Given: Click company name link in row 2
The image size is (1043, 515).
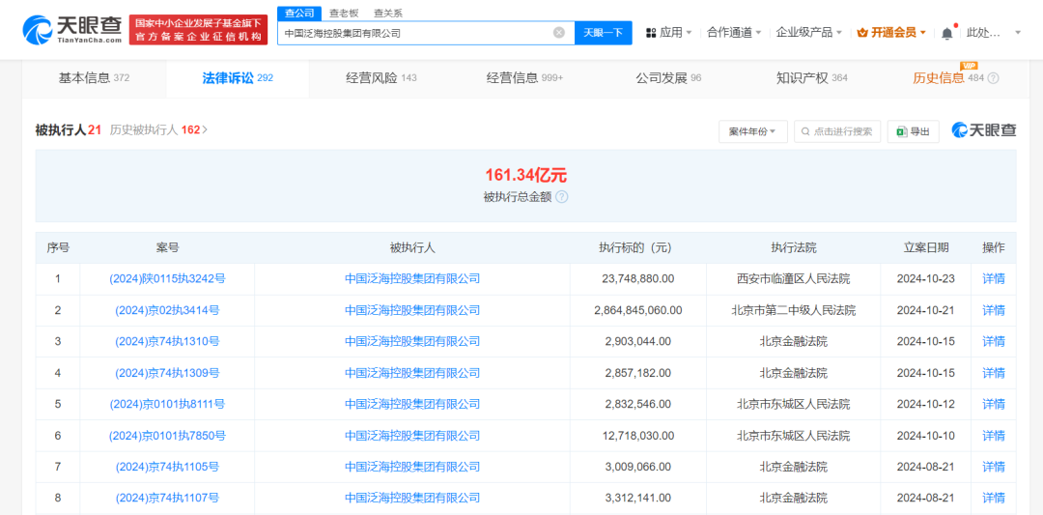Looking at the screenshot, I should click(x=412, y=310).
